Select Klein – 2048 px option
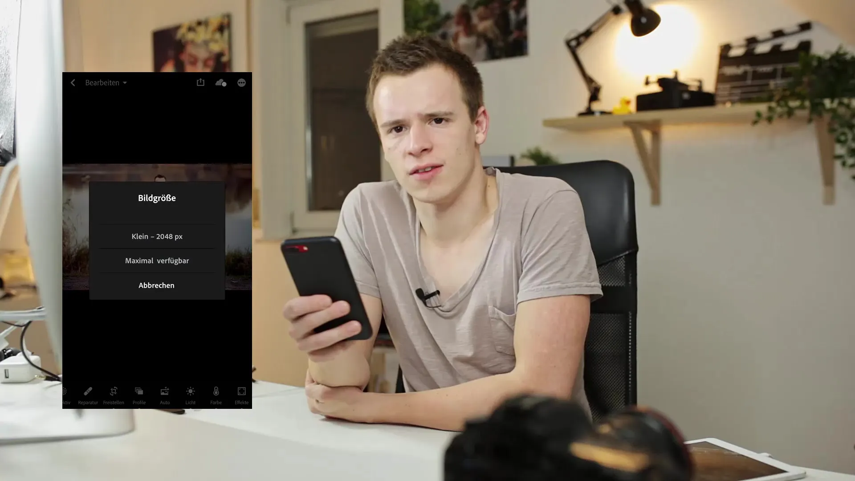855x481 pixels. point(157,236)
